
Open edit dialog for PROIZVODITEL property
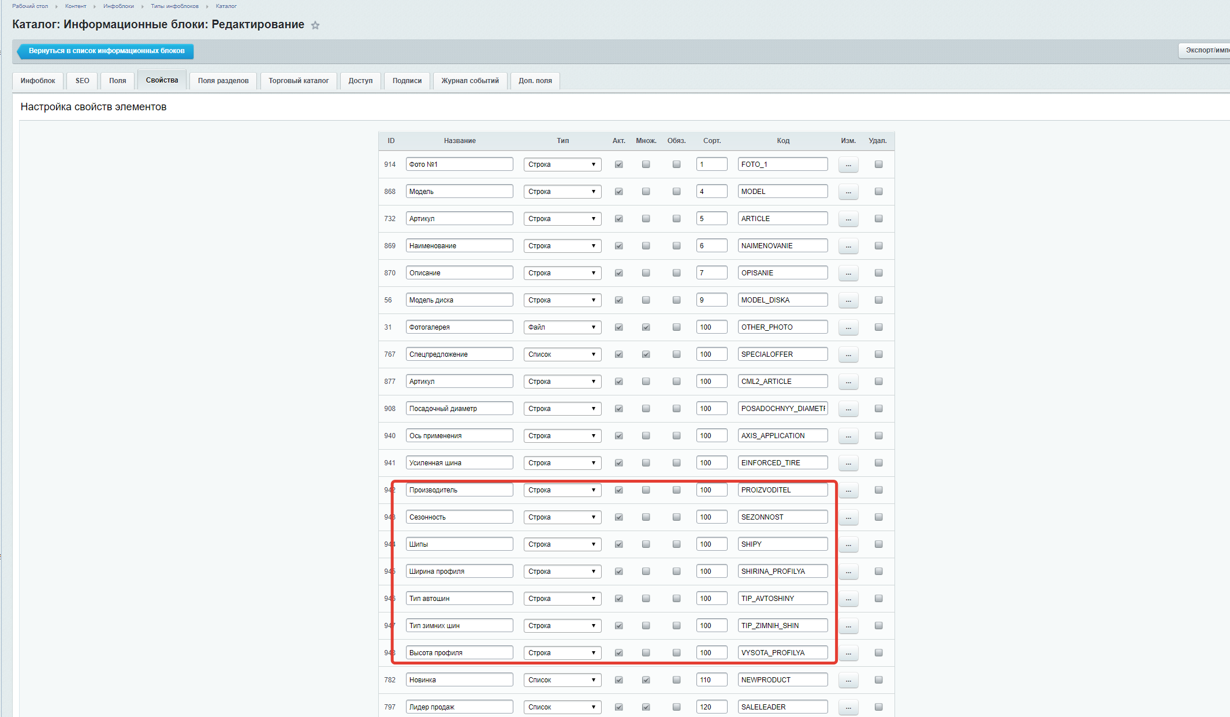pyautogui.click(x=848, y=490)
